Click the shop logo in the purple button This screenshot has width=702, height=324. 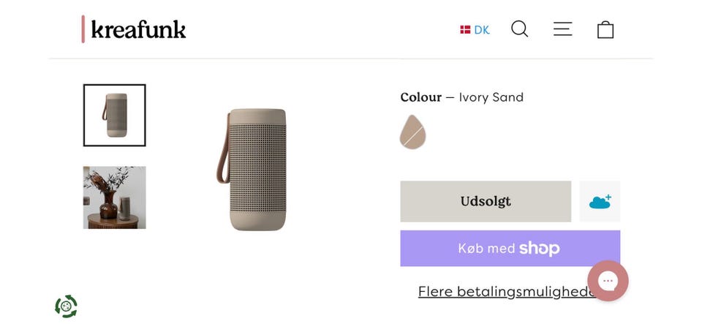pos(539,249)
